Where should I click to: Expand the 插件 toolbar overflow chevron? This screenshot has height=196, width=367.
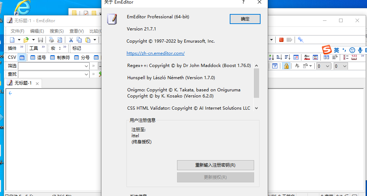click(22, 48)
